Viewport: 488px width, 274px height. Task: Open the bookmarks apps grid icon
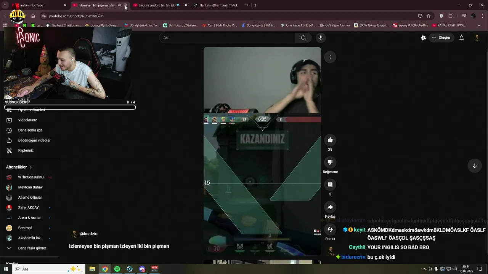5,25
